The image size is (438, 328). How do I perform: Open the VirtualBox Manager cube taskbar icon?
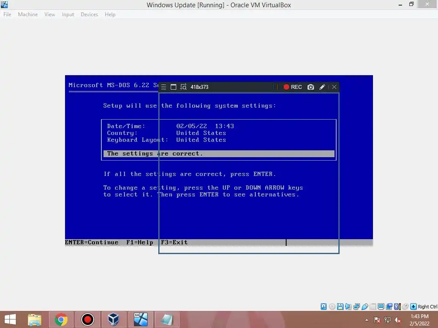point(114,319)
